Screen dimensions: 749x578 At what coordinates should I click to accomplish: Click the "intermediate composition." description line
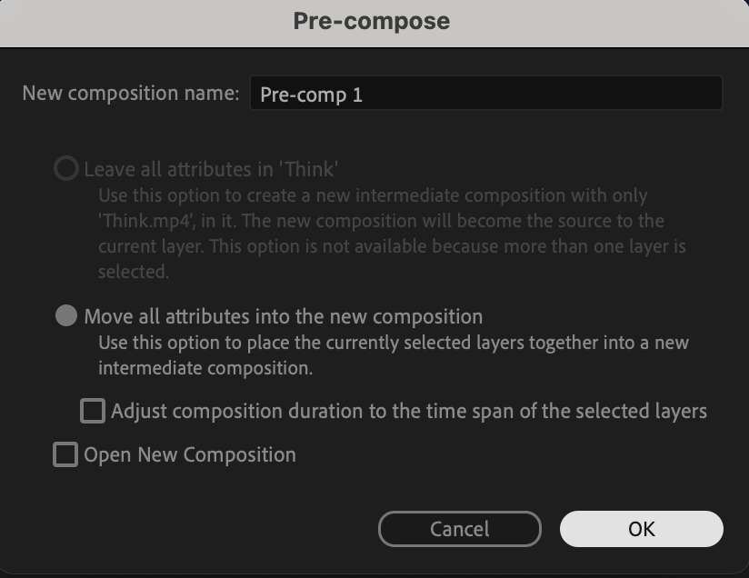tap(205, 369)
